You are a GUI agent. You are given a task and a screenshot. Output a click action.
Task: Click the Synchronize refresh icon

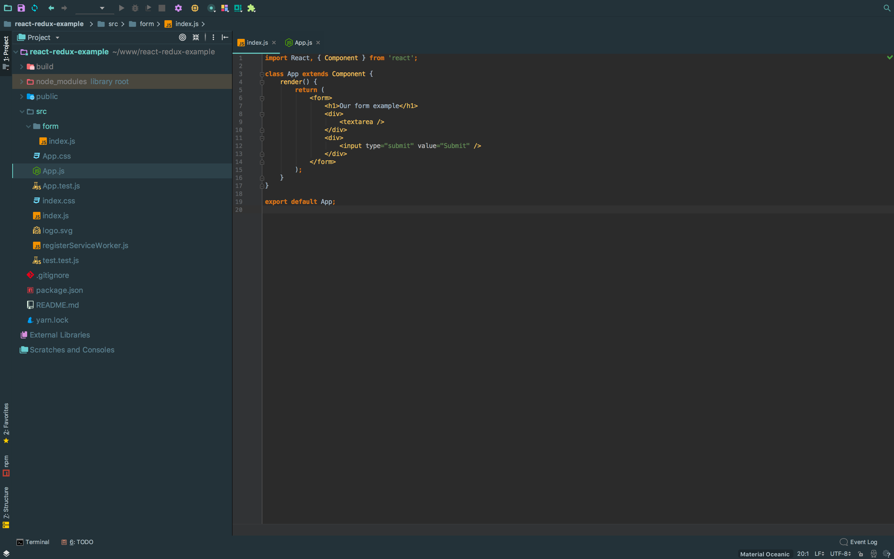click(35, 8)
